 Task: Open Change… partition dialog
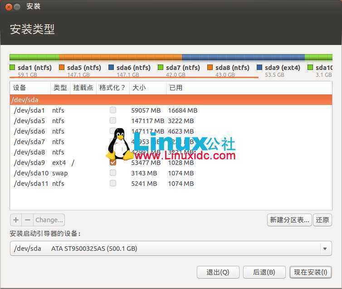(x=49, y=220)
